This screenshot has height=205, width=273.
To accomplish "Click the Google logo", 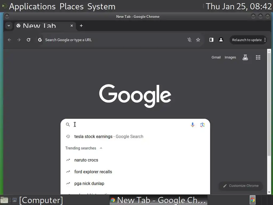I will (135, 96).
